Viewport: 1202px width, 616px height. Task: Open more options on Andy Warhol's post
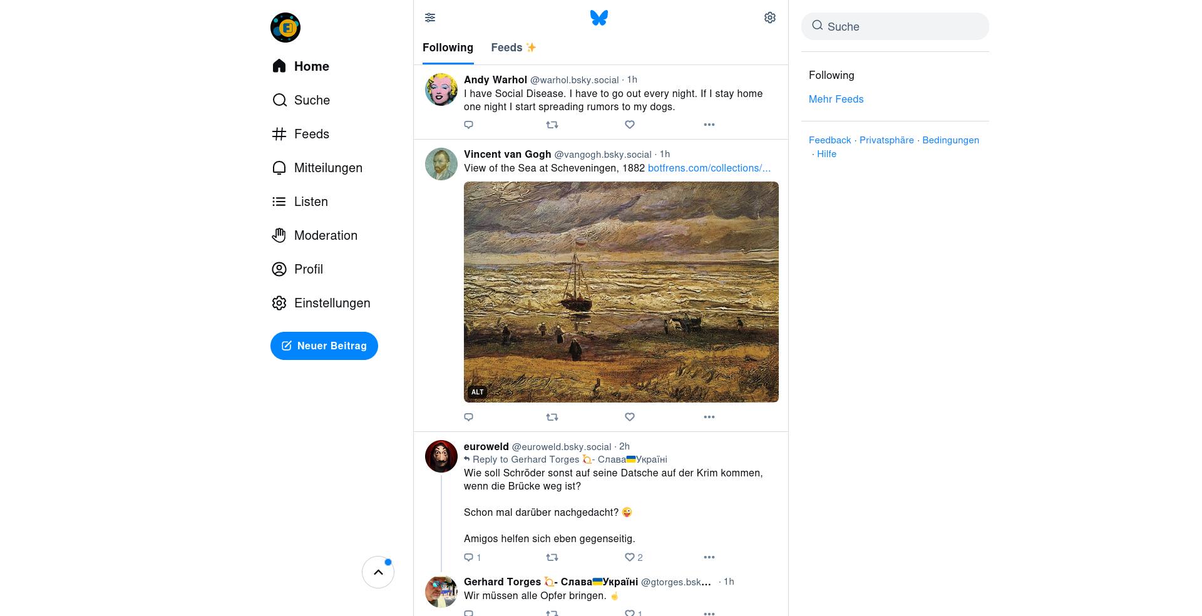tap(709, 125)
